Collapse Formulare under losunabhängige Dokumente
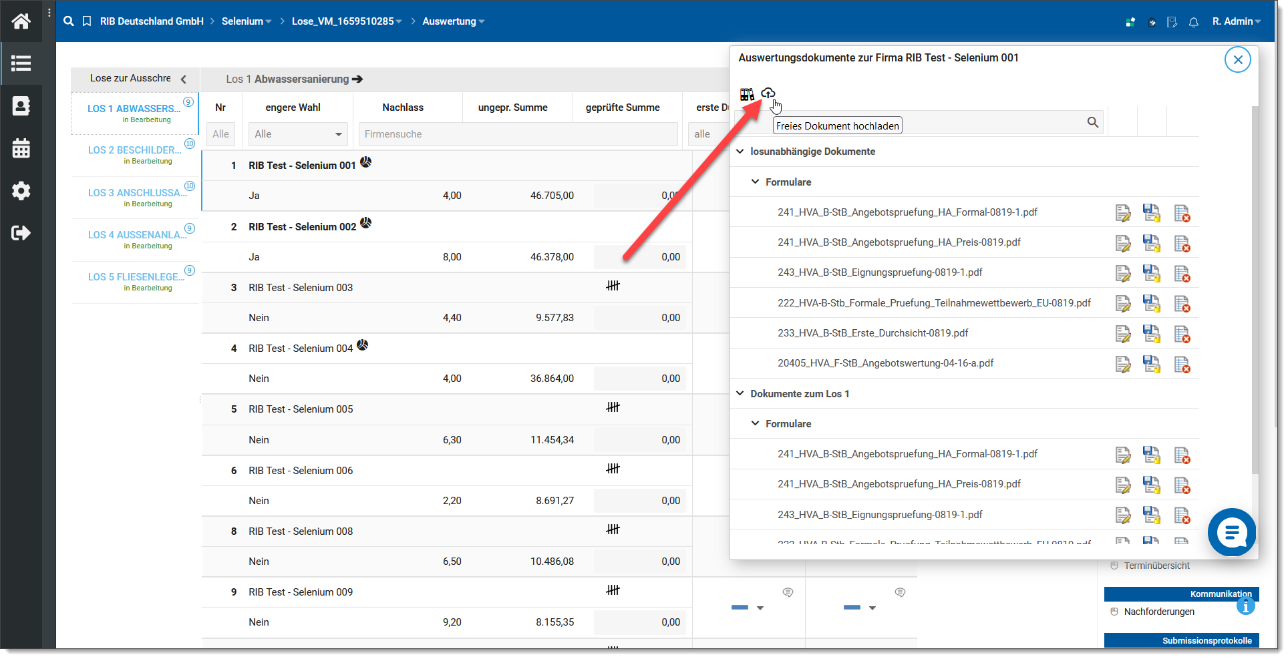1288x659 pixels. click(x=755, y=182)
